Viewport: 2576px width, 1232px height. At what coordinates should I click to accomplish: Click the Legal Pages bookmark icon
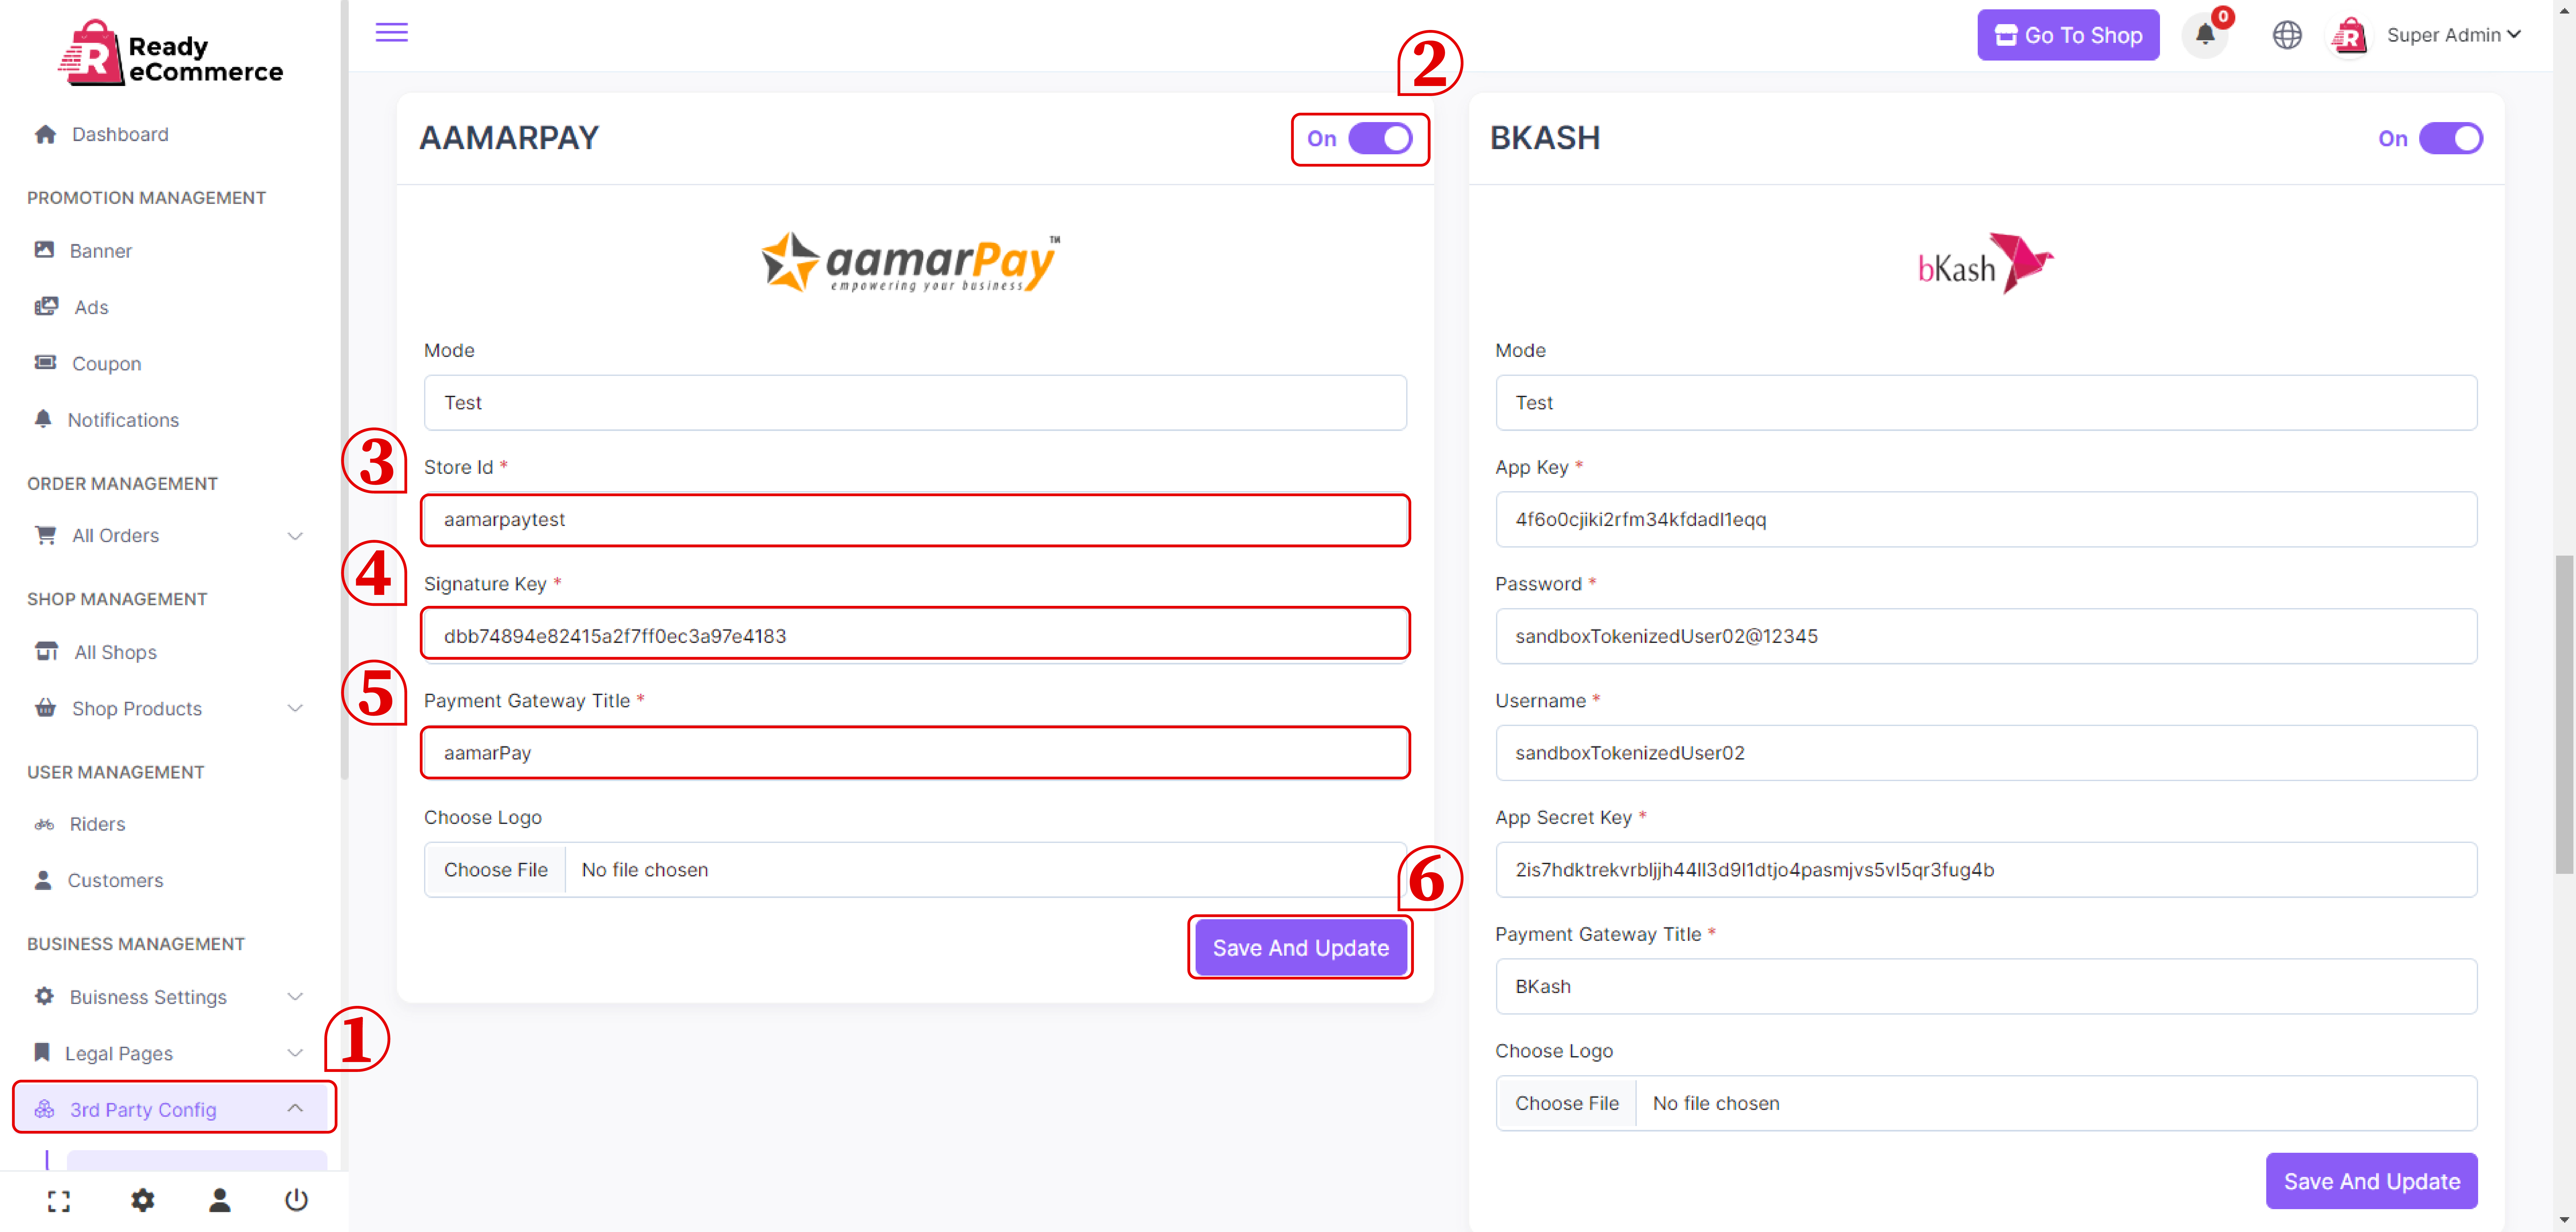click(x=42, y=1052)
